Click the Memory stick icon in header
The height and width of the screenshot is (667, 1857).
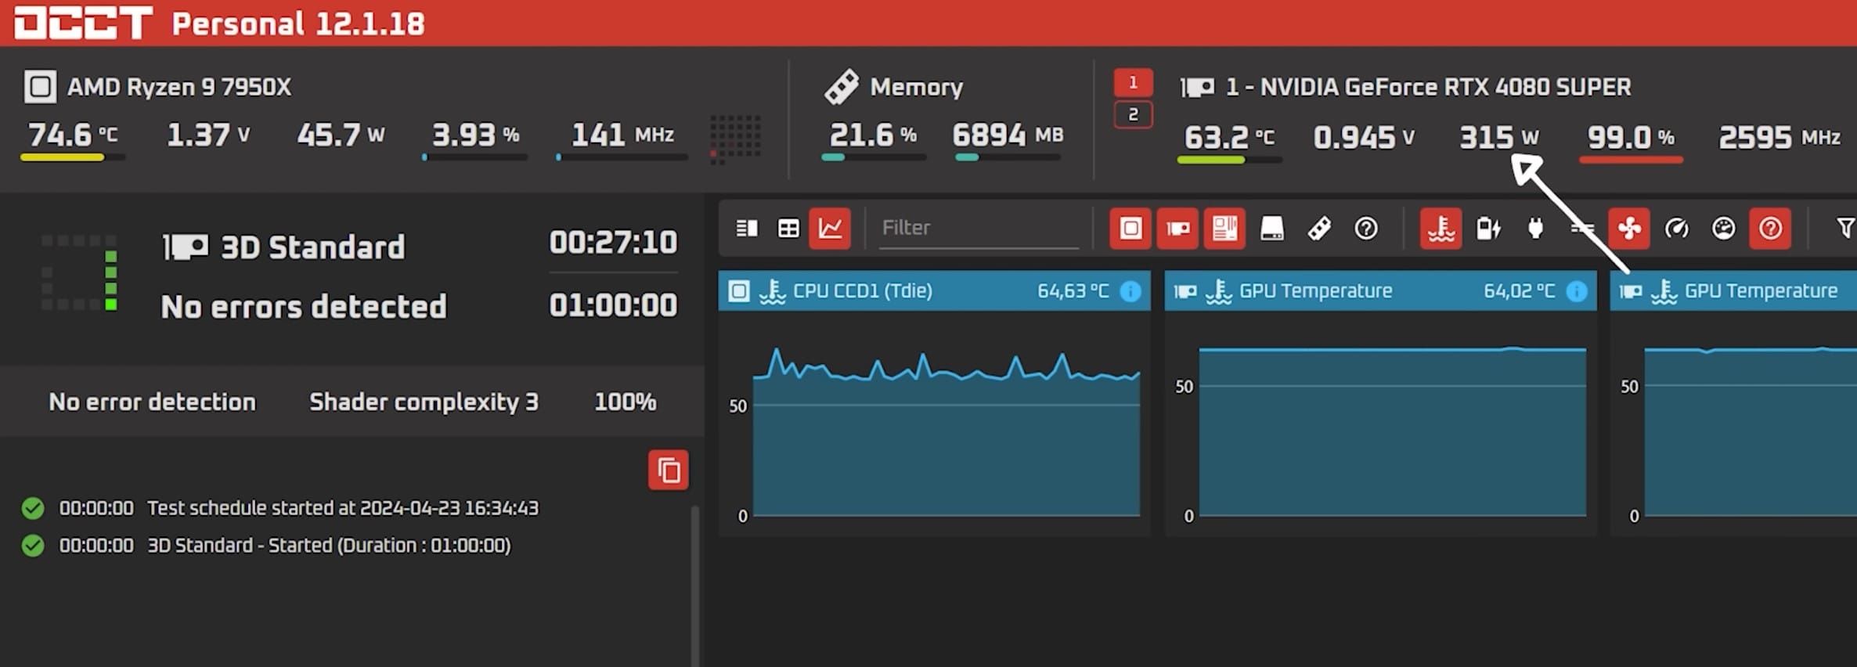842,87
